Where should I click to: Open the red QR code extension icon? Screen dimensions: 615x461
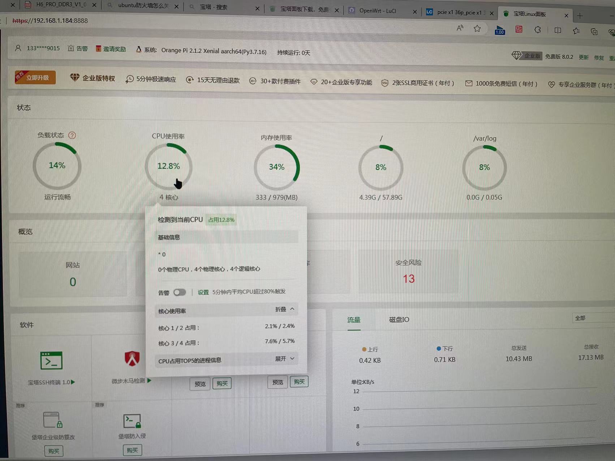[x=519, y=30]
